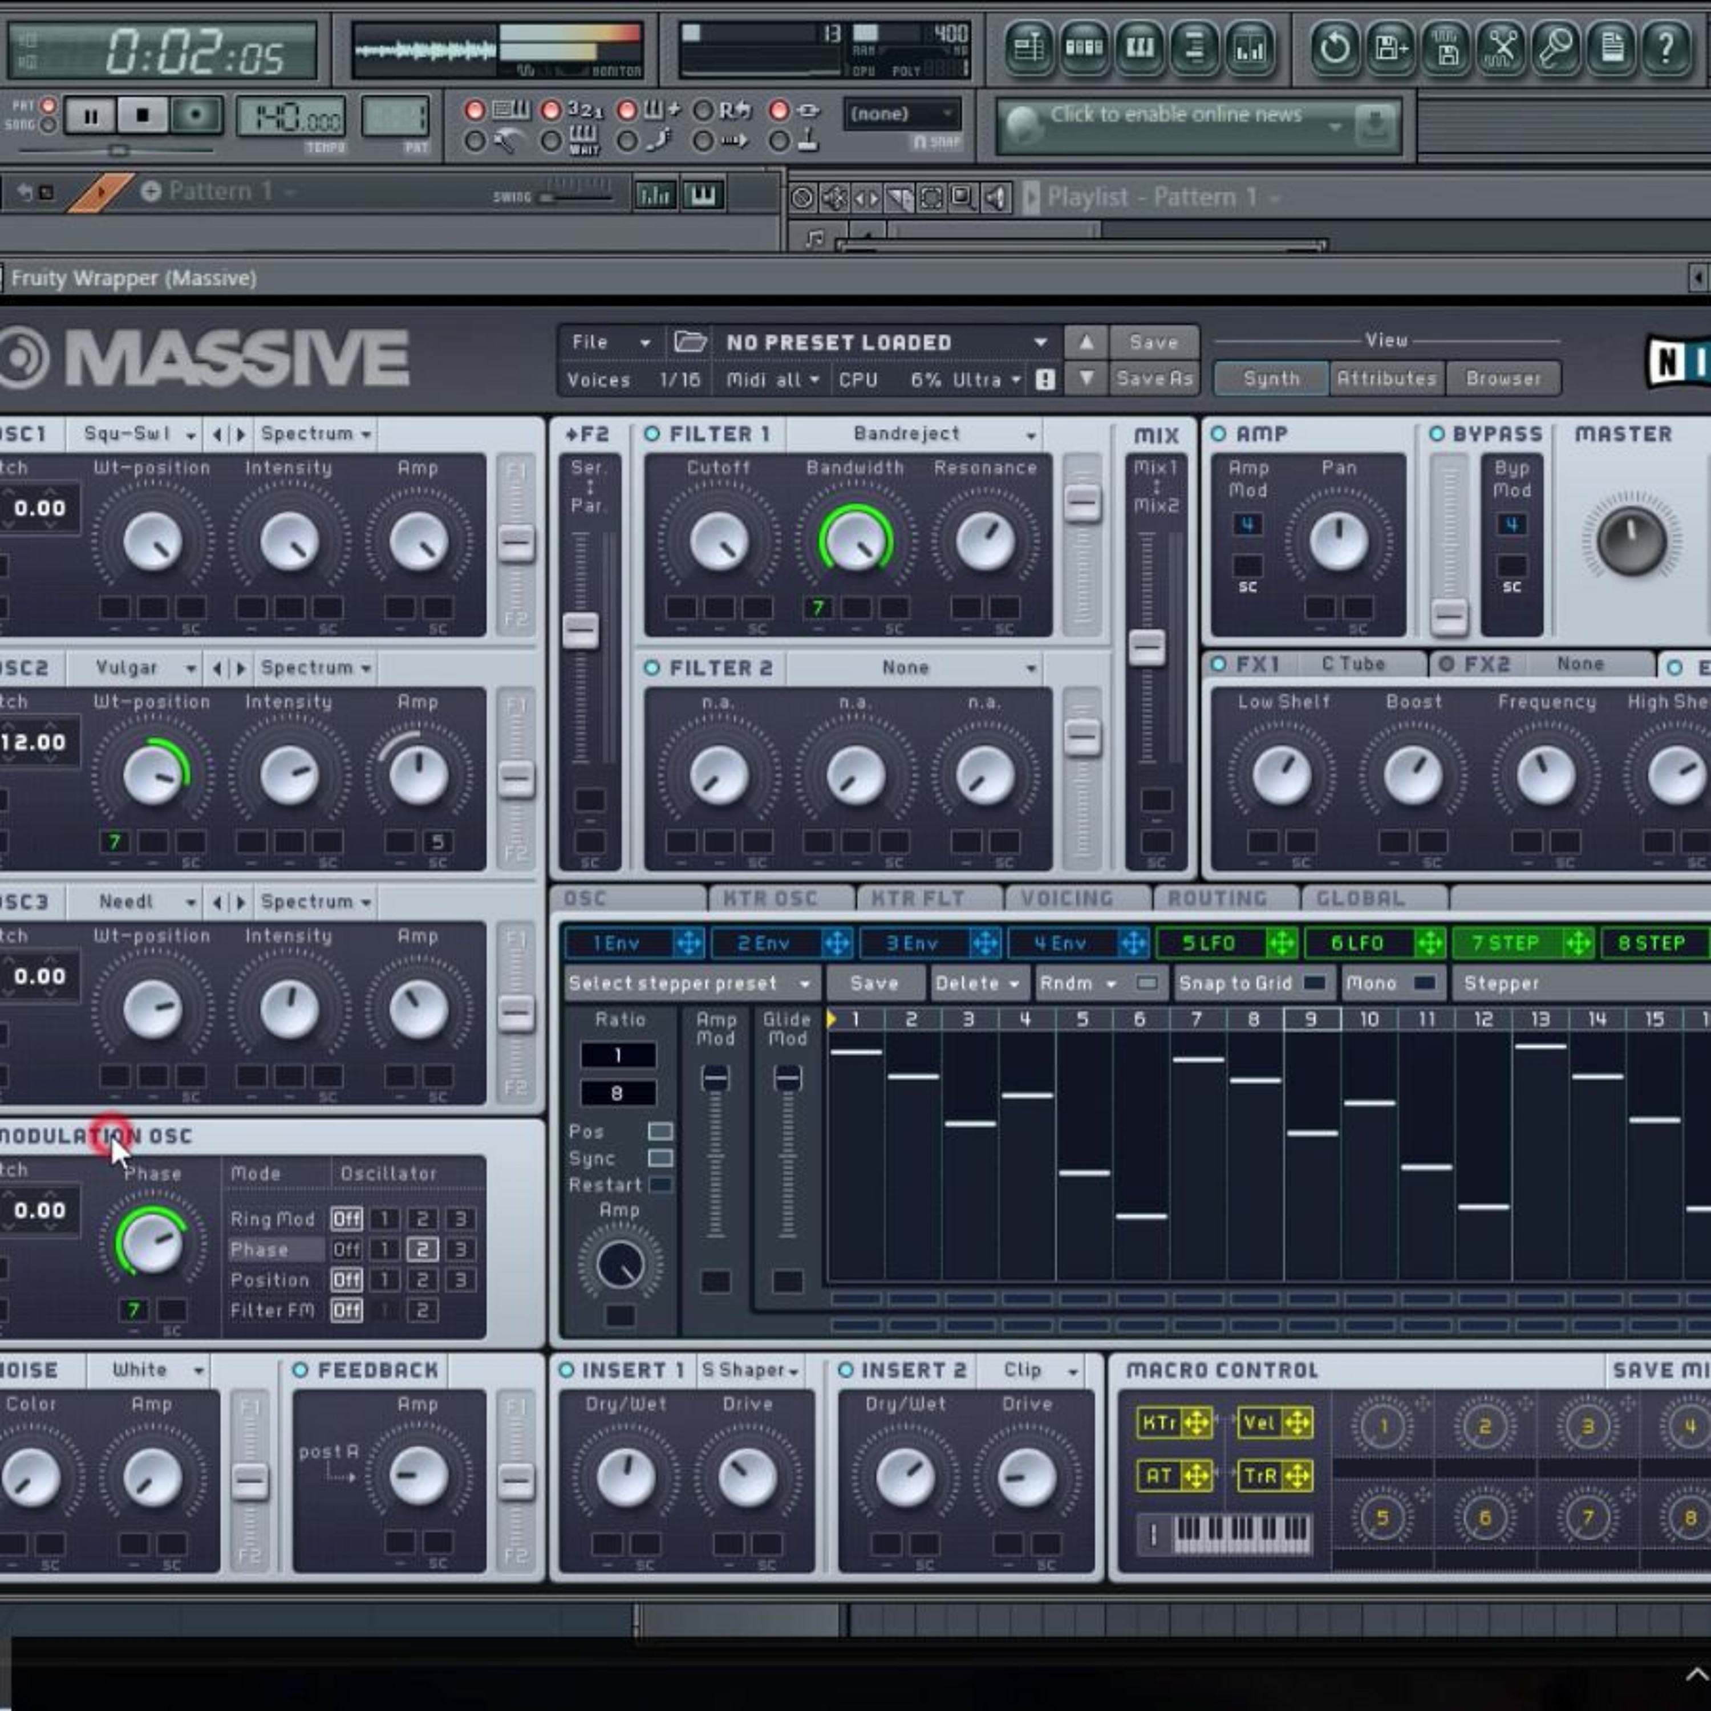Open the Attributes view
The width and height of the screenshot is (1711, 1711).
[x=1386, y=379]
